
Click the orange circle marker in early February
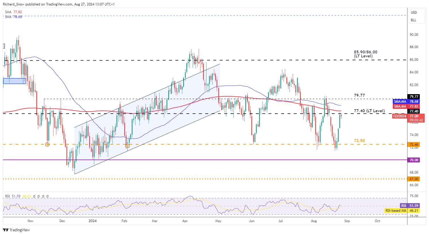click(x=128, y=146)
